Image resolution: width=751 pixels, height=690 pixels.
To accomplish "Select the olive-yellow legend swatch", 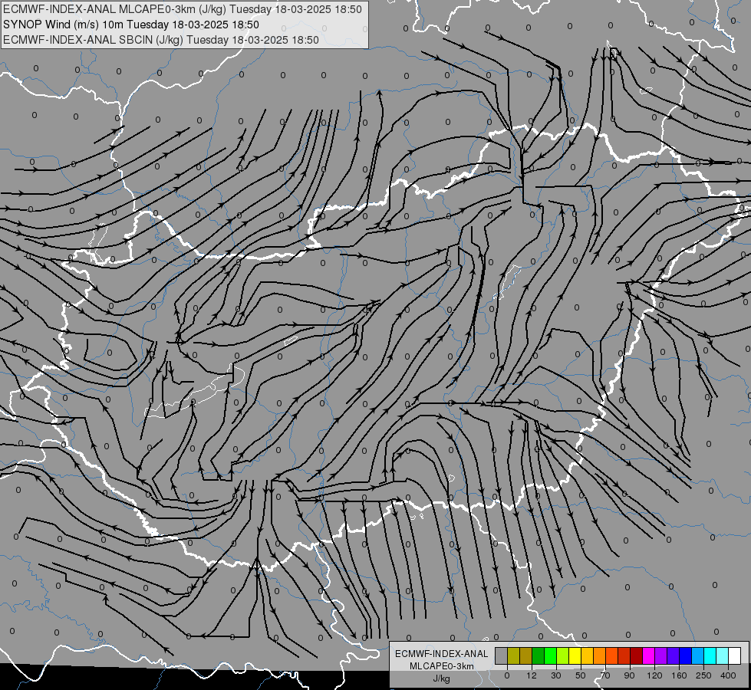I will tap(513, 655).
